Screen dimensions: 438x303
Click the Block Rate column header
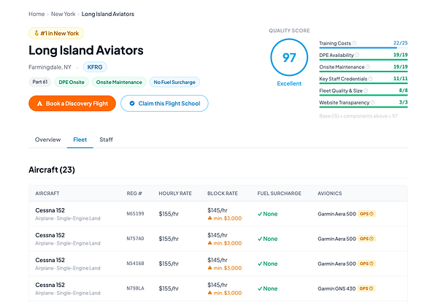pyautogui.click(x=223, y=193)
